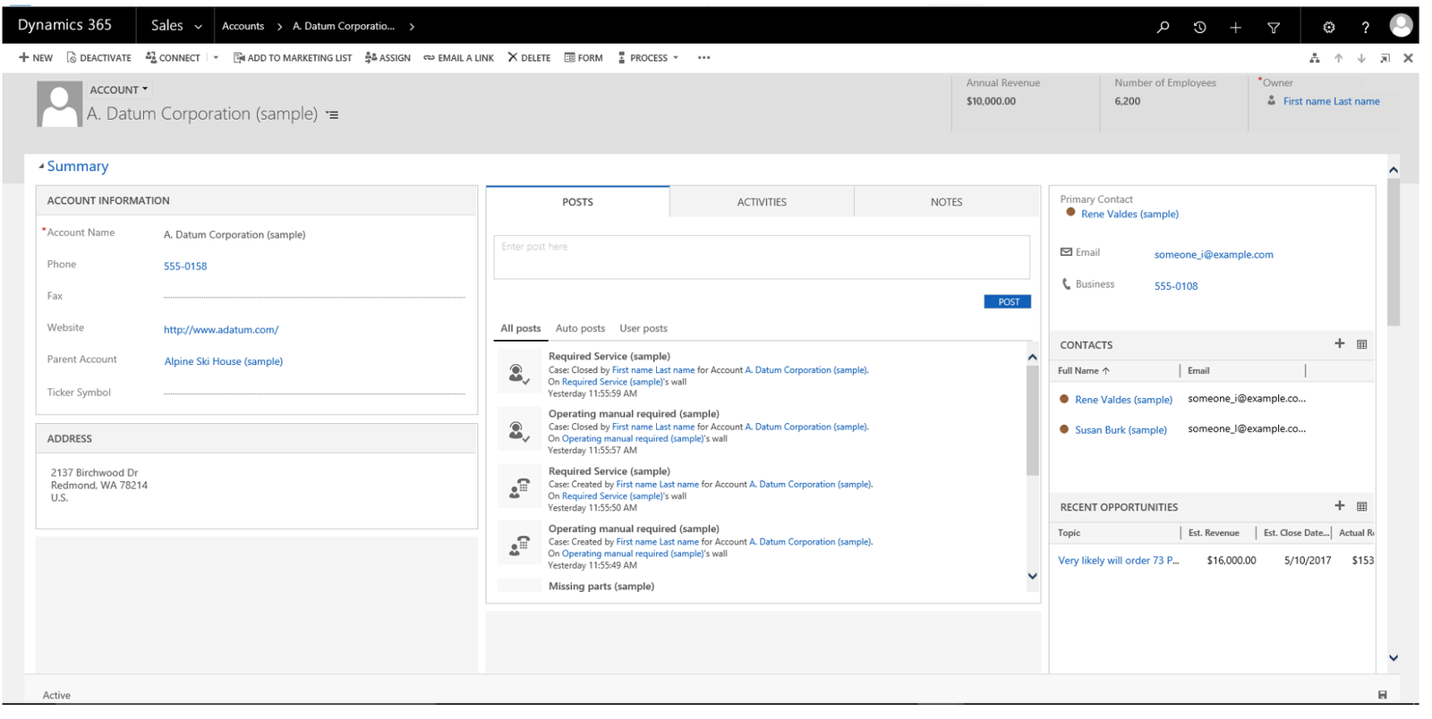Switch to NOTES tab
This screenshot has height=719, width=1432.
(946, 202)
